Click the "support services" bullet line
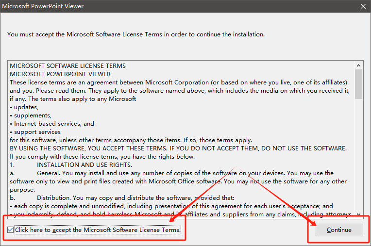371x246 pixels. click(x=37, y=132)
